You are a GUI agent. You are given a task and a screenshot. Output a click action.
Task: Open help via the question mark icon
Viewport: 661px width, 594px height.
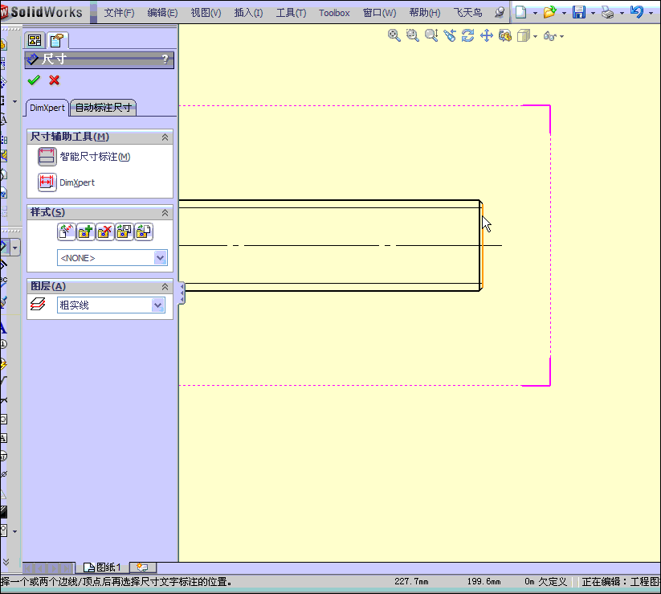tap(165, 59)
